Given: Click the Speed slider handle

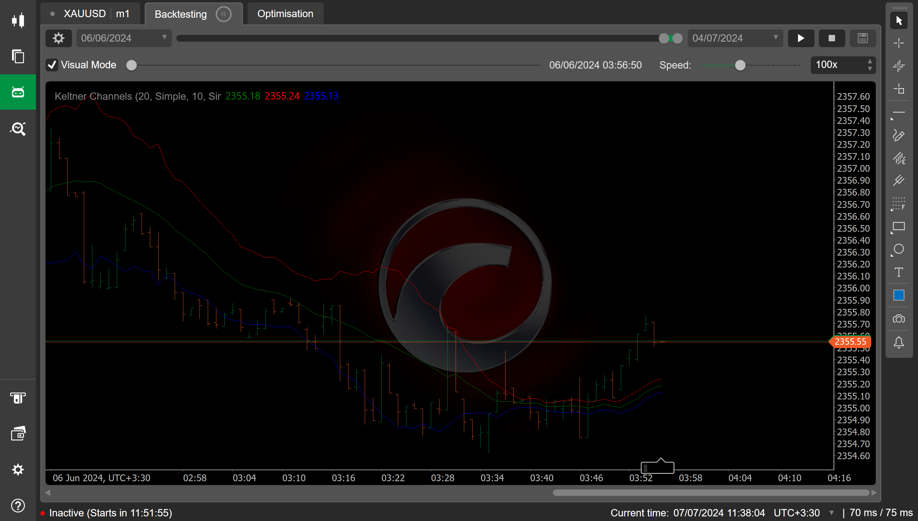Looking at the screenshot, I should [740, 65].
